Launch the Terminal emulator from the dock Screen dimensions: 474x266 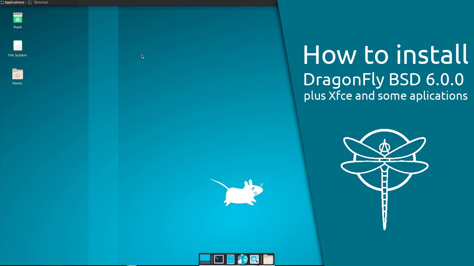coord(218,259)
